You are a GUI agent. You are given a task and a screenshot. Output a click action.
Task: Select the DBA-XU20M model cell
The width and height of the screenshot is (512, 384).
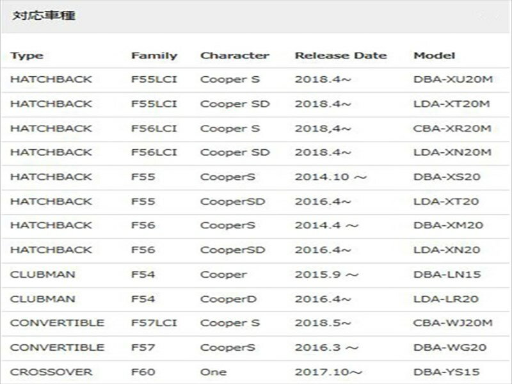(x=452, y=79)
